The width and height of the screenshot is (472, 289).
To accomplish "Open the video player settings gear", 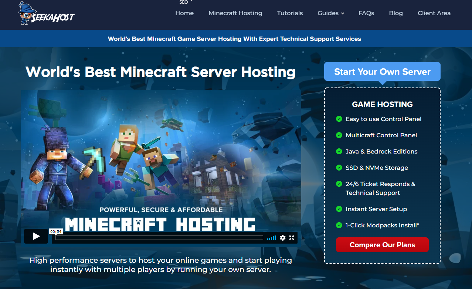I will [x=283, y=238].
